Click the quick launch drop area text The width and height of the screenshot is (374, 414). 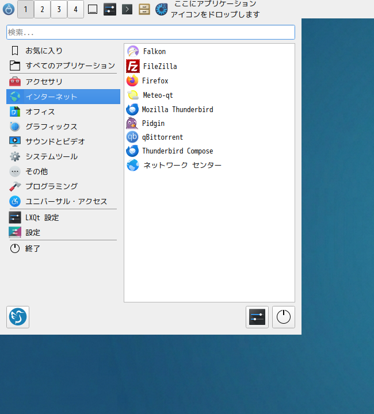tap(215, 9)
